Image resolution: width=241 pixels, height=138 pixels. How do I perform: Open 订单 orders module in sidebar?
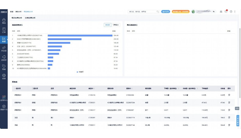tap(4, 30)
